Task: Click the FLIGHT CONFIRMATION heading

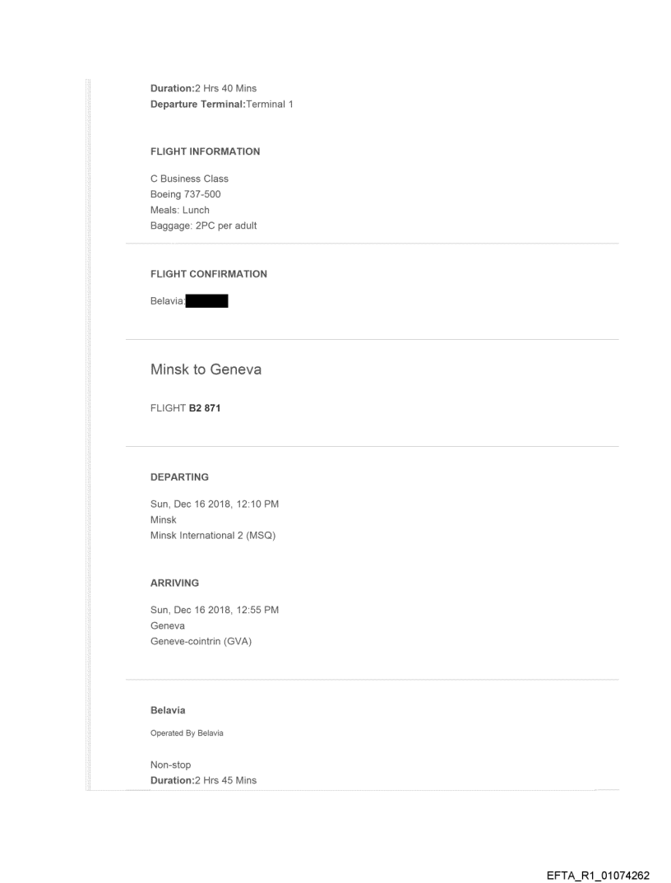Action: pos(208,274)
